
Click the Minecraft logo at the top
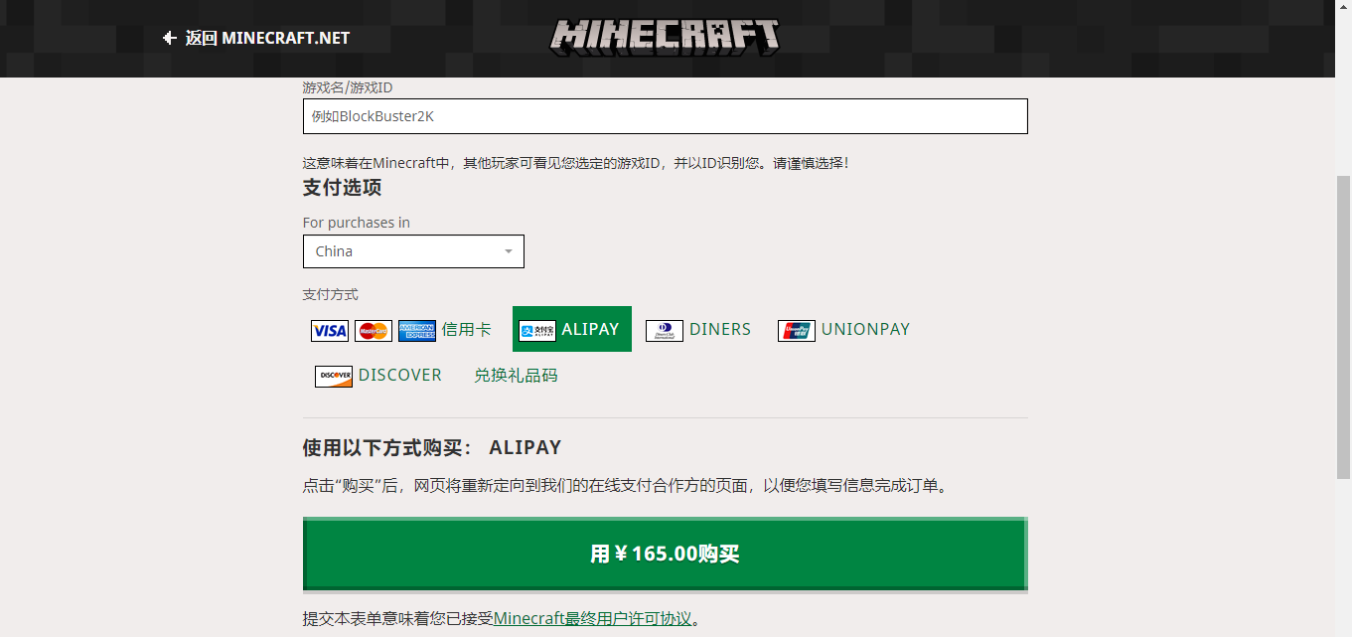(x=668, y=37)
